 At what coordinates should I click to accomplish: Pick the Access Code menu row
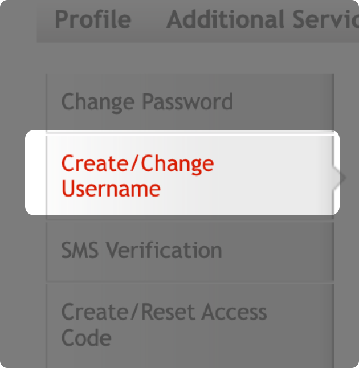pyautogui.click(x=189, y=325)
